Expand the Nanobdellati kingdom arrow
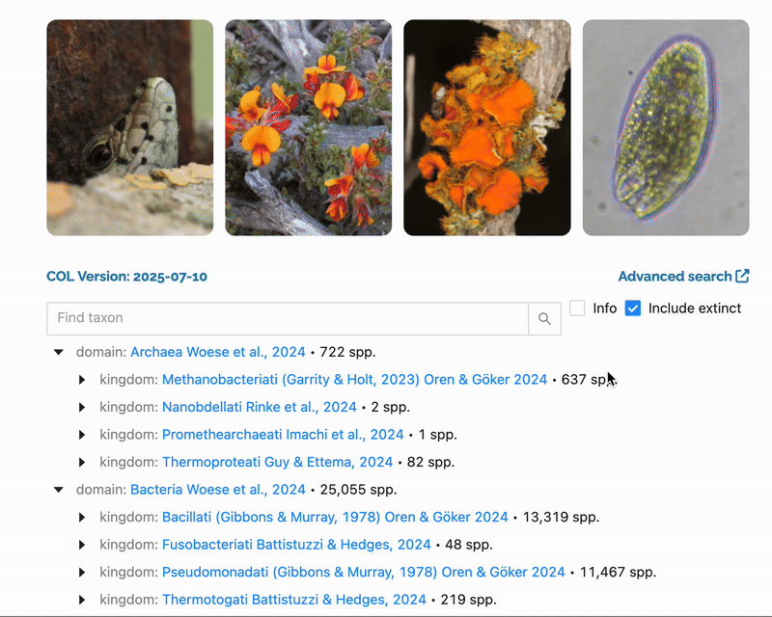Viewport: 772px width, 617px height. click(82, 408)
